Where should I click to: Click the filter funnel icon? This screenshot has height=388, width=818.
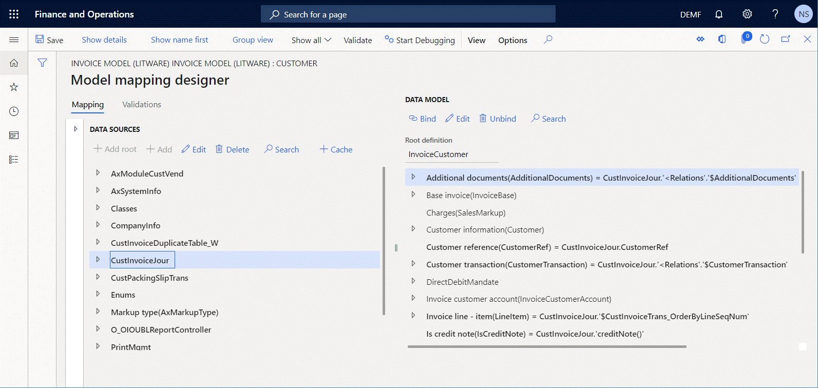(x=42, y=63)
